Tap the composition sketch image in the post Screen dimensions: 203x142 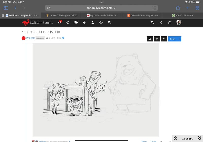click(x=96, y=90)
